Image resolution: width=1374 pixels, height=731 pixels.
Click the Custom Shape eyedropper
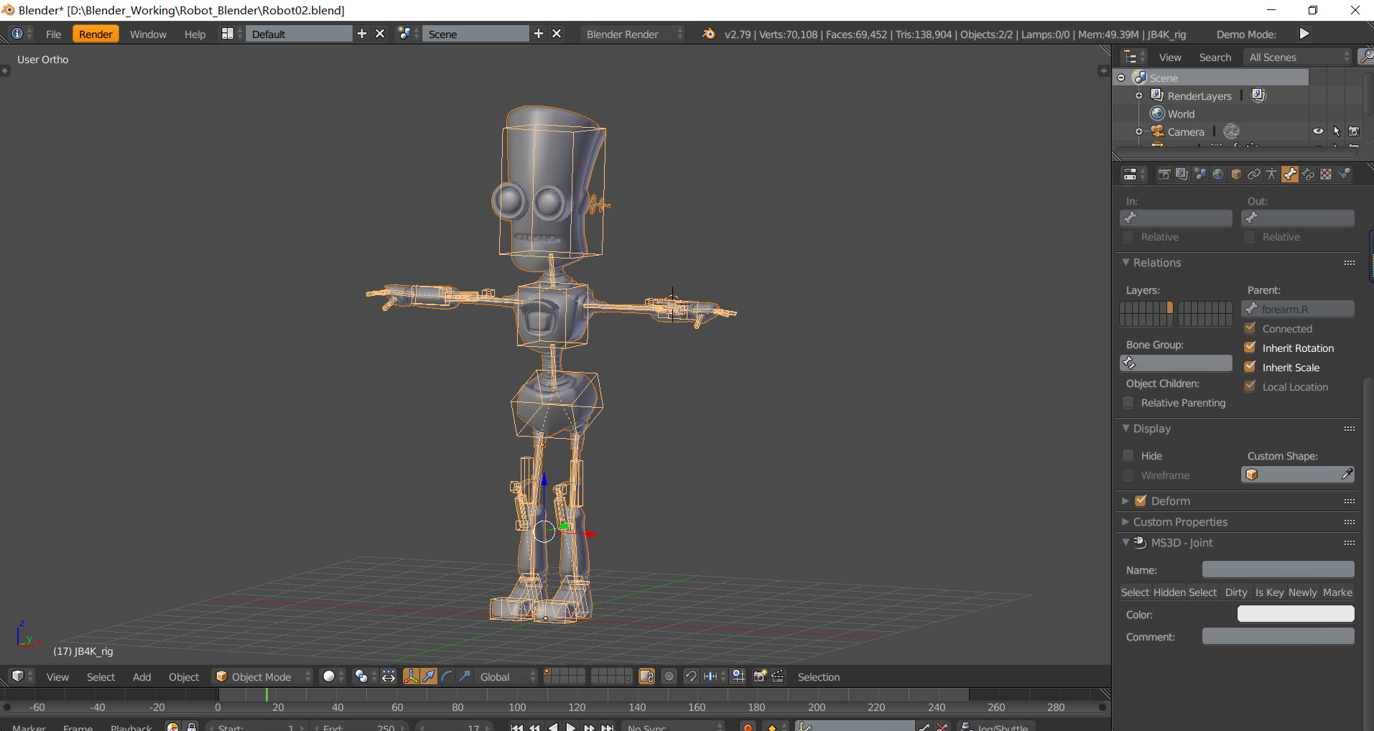click(x=1347, y=475)
